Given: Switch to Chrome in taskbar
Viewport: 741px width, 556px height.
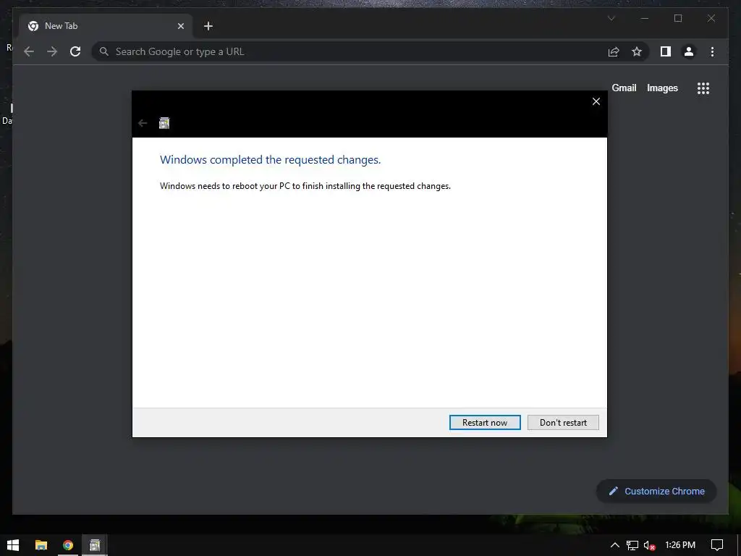Looking at the screenshot, I should pos(68,545).
